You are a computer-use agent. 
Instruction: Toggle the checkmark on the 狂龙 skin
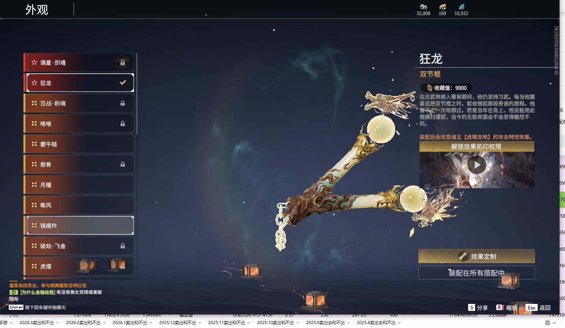[122, 82]
